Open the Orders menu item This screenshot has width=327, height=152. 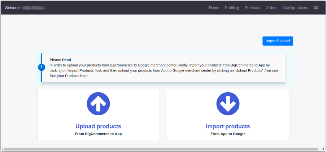coord(271,8)
